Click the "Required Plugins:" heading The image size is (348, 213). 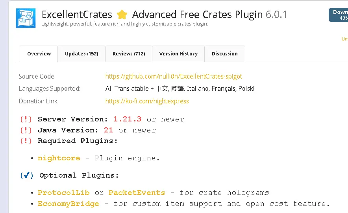point(78,141)
